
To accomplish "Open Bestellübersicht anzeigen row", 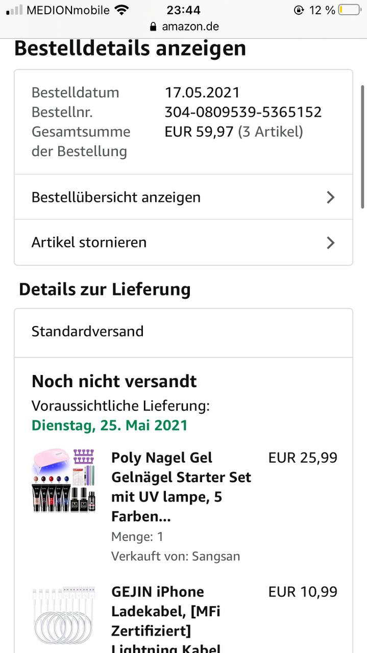I will click(x=183, y=197).
